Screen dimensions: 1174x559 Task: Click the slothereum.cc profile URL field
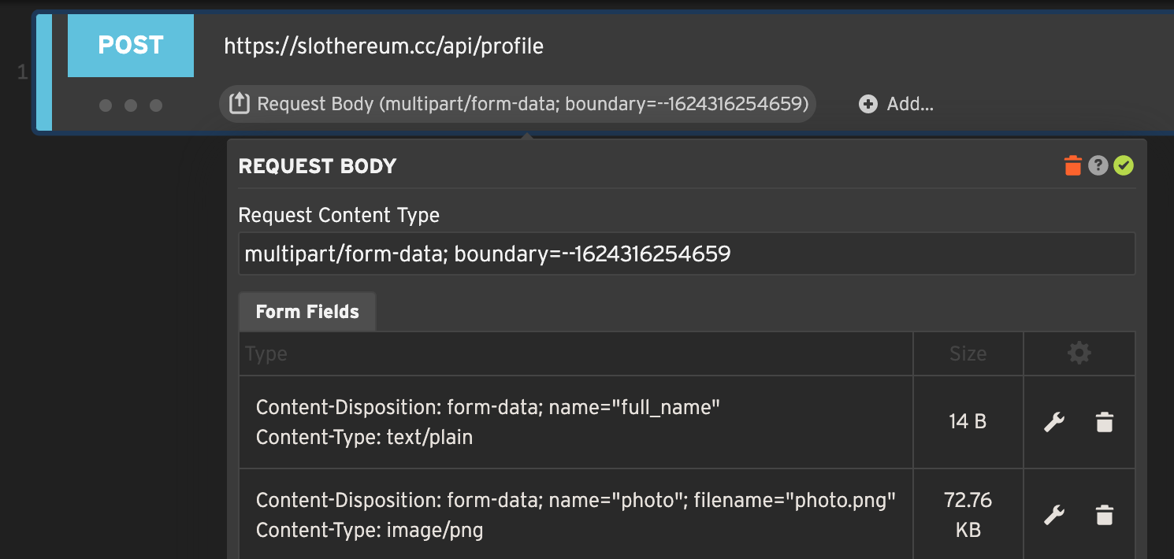[x=385, y=46]
